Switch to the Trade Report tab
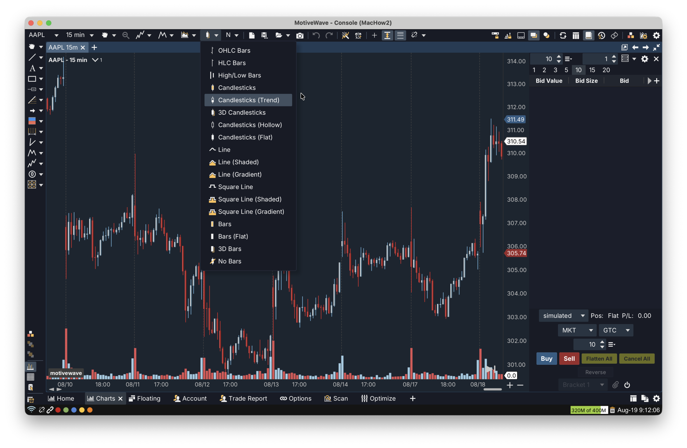Viewport: 687px width, 448px height. 243,398
